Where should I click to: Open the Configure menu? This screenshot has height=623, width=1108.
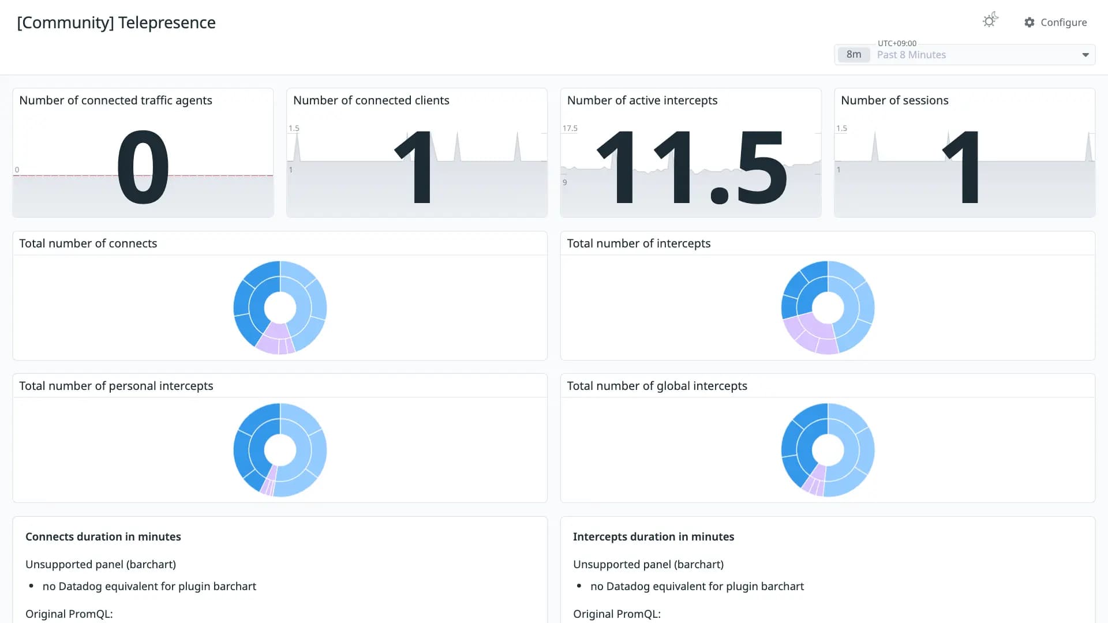[x=1055, y=22]
